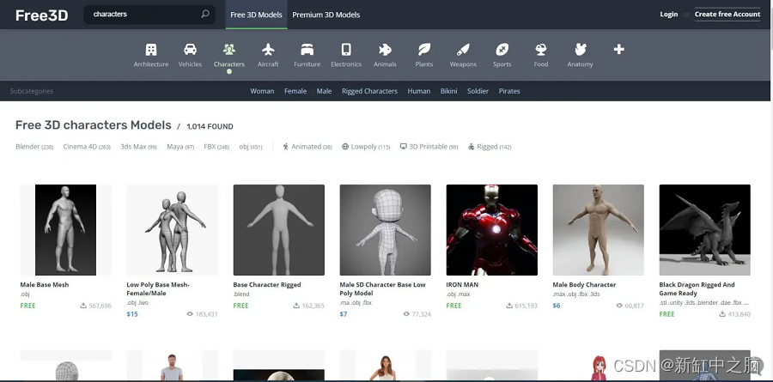Filter by obj format
The height and width of the screenshot is (382, 773).
[251, 147]
